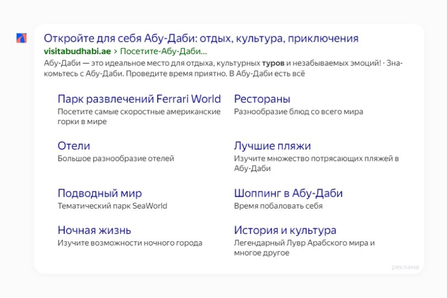Select the 'Ночная жизнь' sitelink

[x=94, y=230]
